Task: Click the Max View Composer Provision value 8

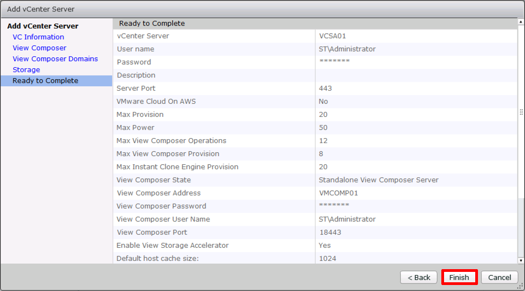Action: (321, 153)
